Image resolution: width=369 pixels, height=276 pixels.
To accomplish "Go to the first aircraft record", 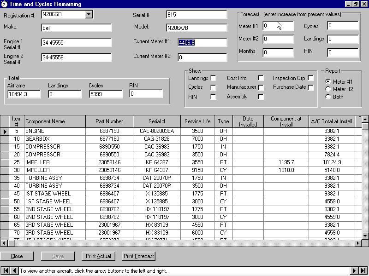I will tap(6, 271).
